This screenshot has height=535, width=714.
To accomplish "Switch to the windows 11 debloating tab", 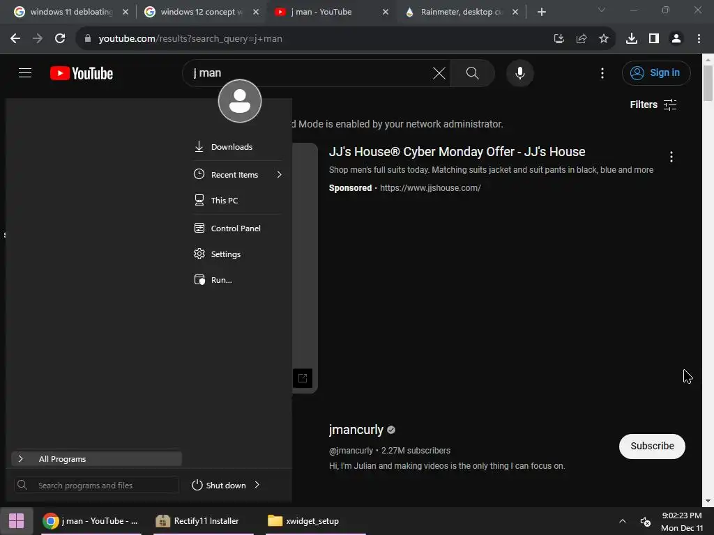I will (x=71, y=12).
